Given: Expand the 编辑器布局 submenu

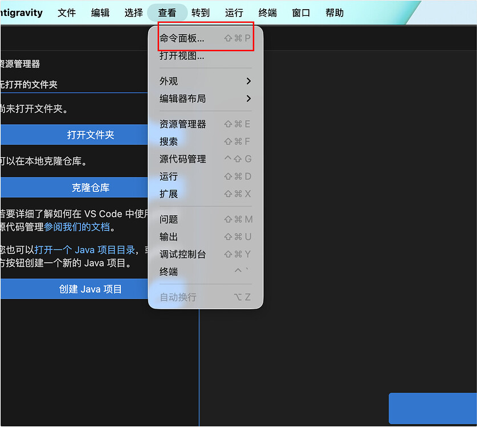Looking at the screenshot, I should (x=206, y=98).
